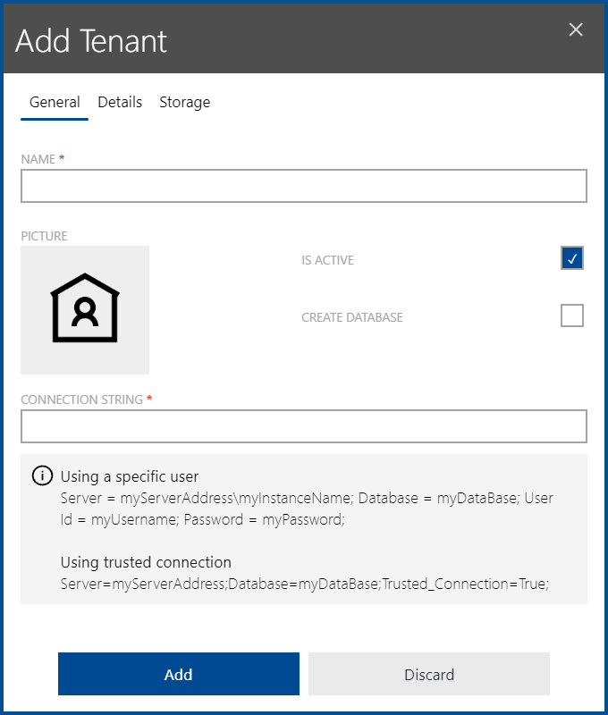Close the Add Tenant dialog
The height and width of the screenshot is (715, 608).
(x=576, y=29)
